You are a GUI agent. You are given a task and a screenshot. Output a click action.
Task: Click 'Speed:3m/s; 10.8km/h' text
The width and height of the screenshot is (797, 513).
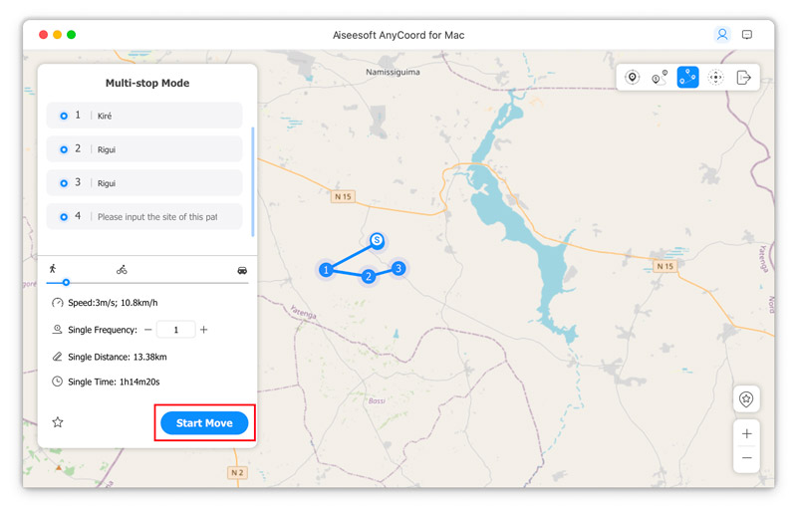[113, 303]
